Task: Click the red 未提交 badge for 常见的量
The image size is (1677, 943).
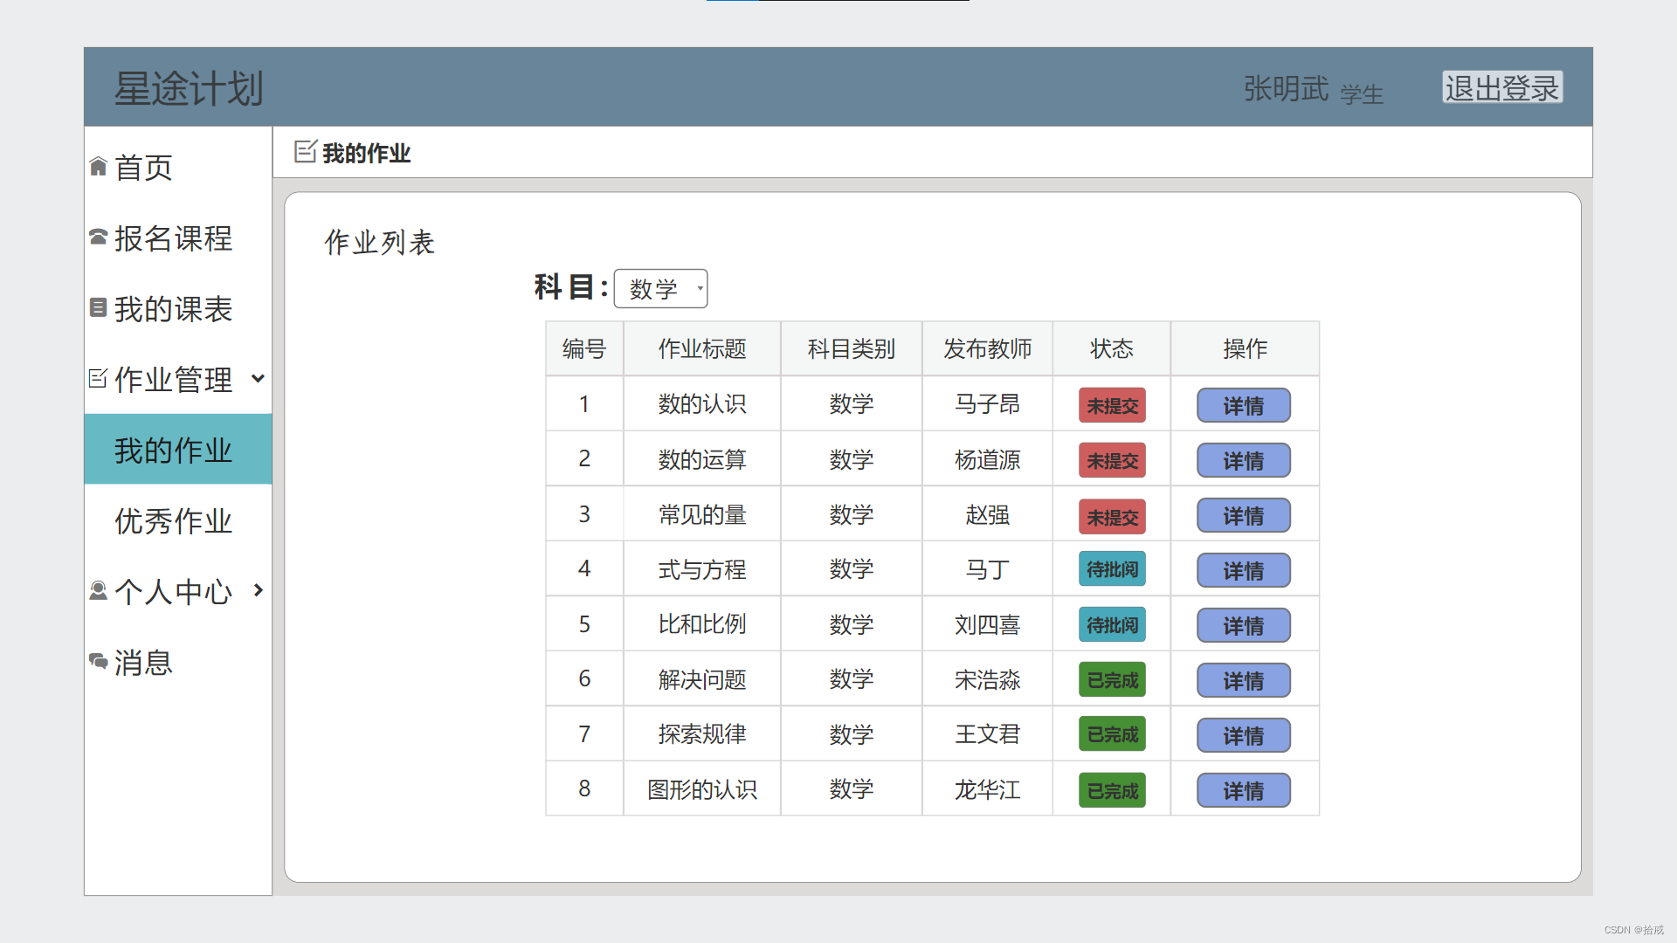Action: (1111, 516)
